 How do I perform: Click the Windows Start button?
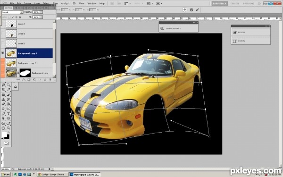pos(6,175)
